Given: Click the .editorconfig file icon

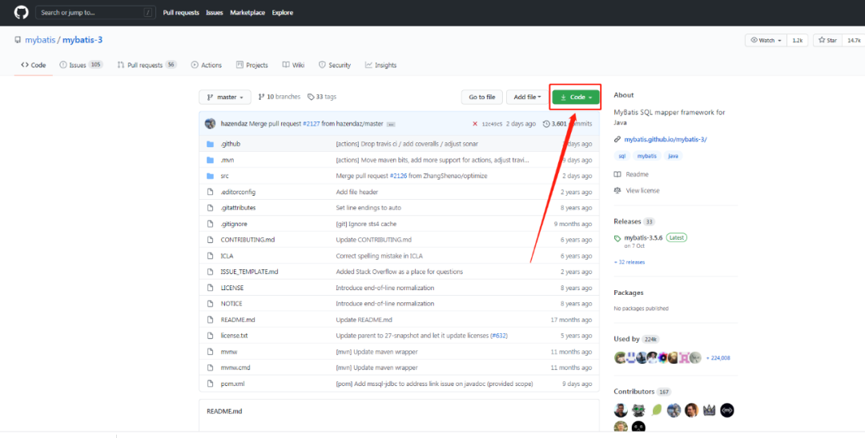Looking at the screenshot, I should [210, 192].
